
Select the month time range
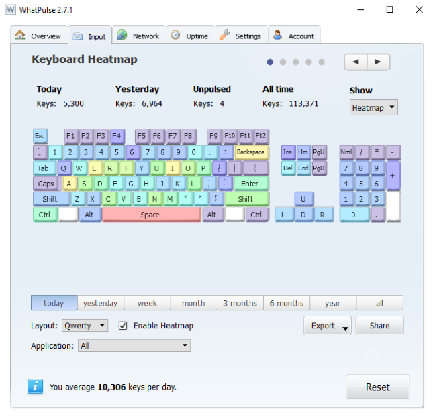click(193, 303)
